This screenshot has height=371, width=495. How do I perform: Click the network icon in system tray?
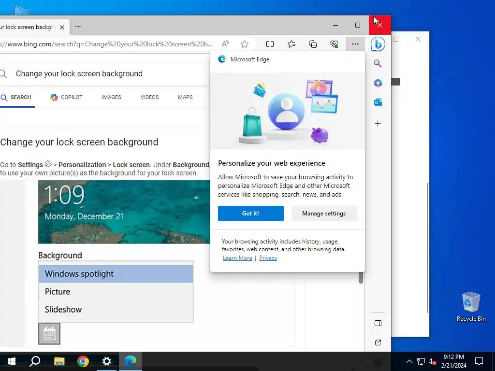pos(421,361)
